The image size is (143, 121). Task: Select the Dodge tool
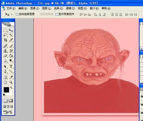coord(11,60)
